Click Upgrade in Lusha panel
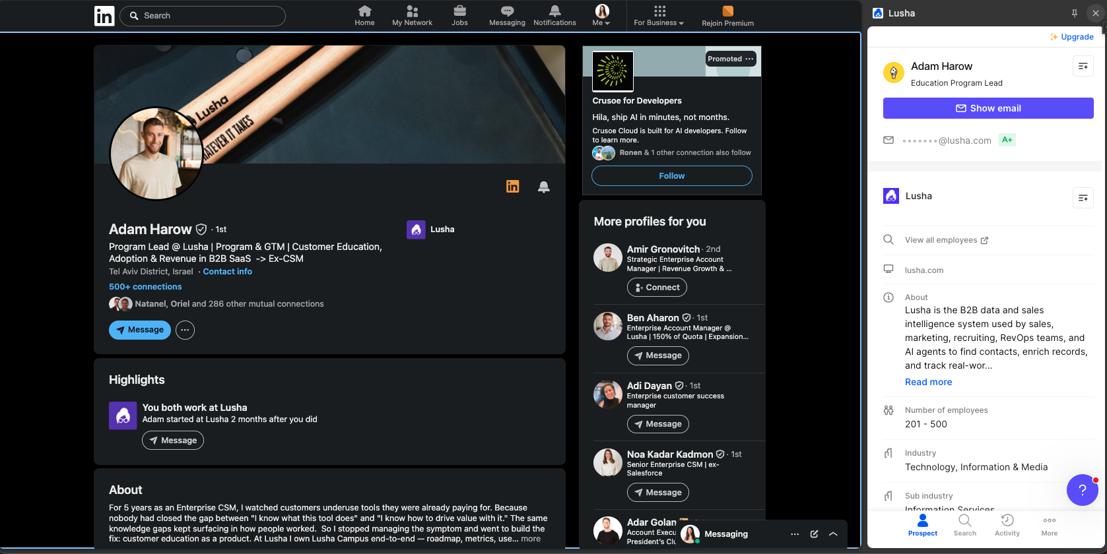 (x=1072, y=37)
